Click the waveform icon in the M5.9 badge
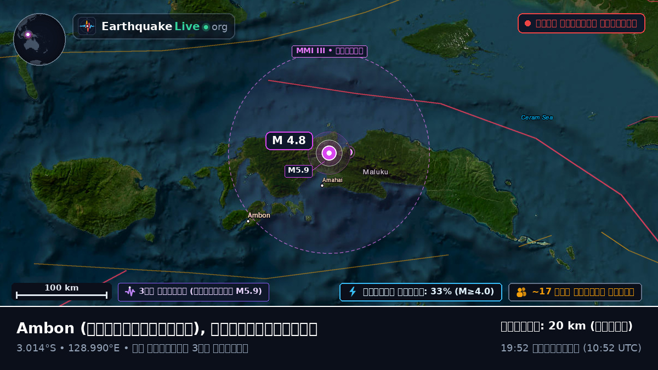The height and width of the screenshot is (370, 658). tap(130, 292)
